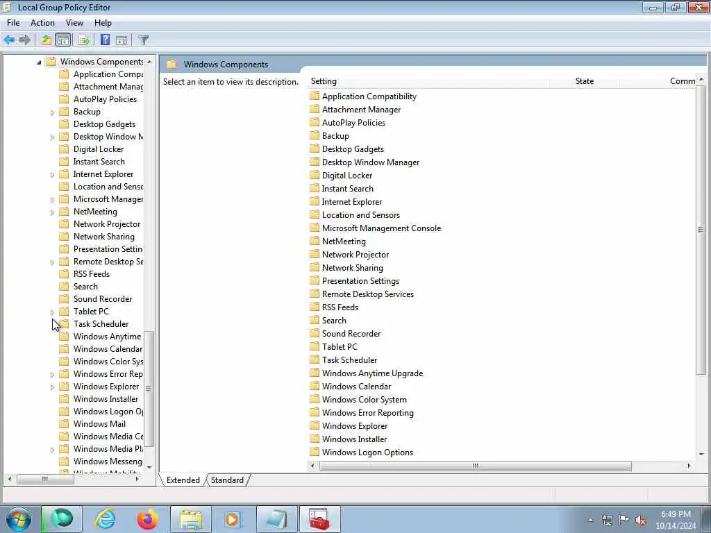Image resolution: width=711 pixels, height=533 pixels.
Task: Click the toolbox taskbar icon
Action: [319, 519]
